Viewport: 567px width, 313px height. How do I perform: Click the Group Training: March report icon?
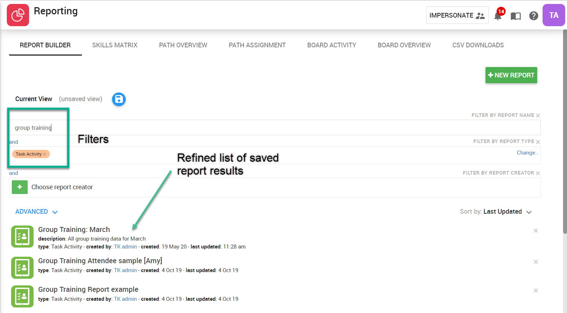click(22, 237)
